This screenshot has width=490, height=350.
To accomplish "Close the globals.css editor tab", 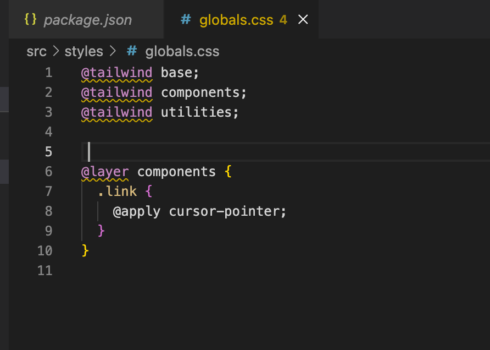I will pos(303,20).
